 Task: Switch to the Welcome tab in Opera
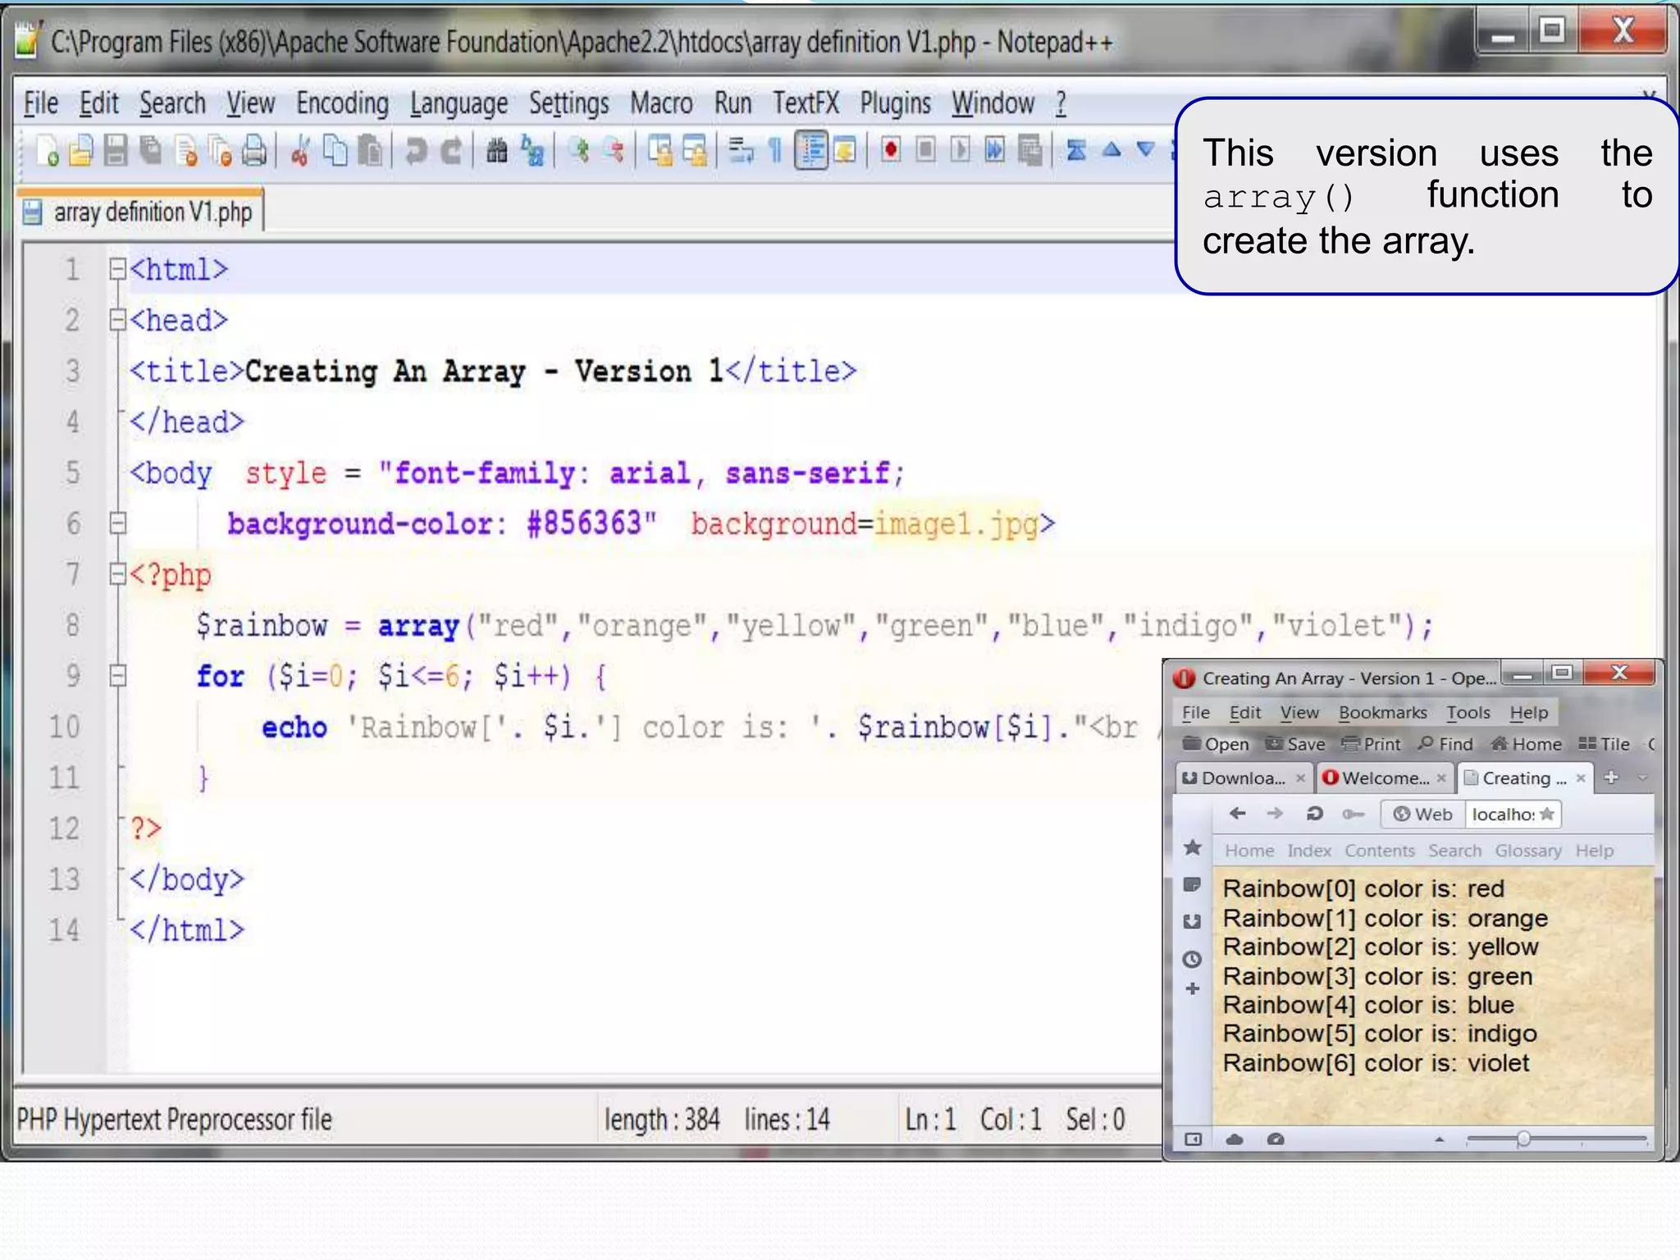(x=1384, y=778)
